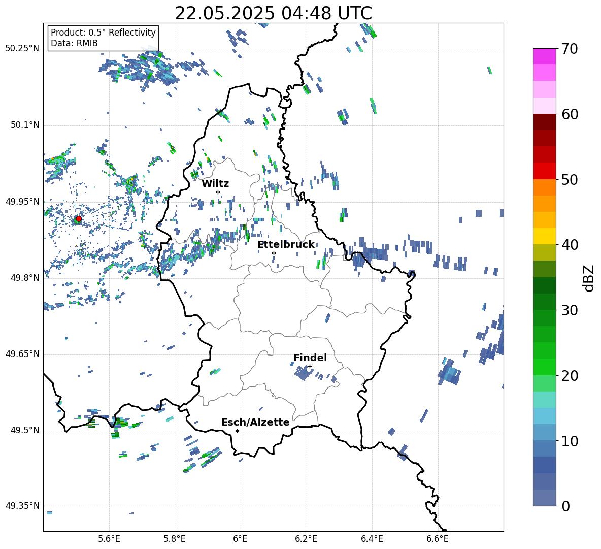Click the 70 value on colorbar
The image size is (601, 549).
coord(570,49)
